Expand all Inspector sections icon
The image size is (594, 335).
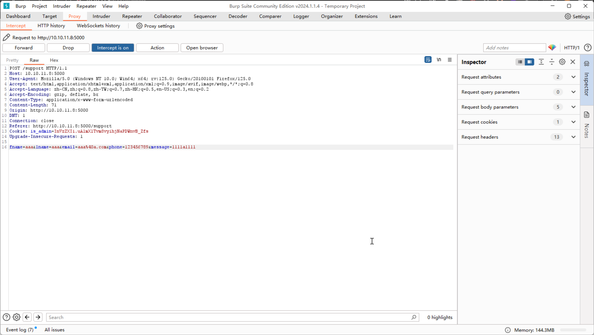click(x=541, y=62)
